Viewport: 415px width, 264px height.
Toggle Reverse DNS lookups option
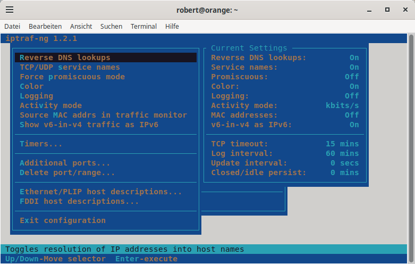coord(65,57)
